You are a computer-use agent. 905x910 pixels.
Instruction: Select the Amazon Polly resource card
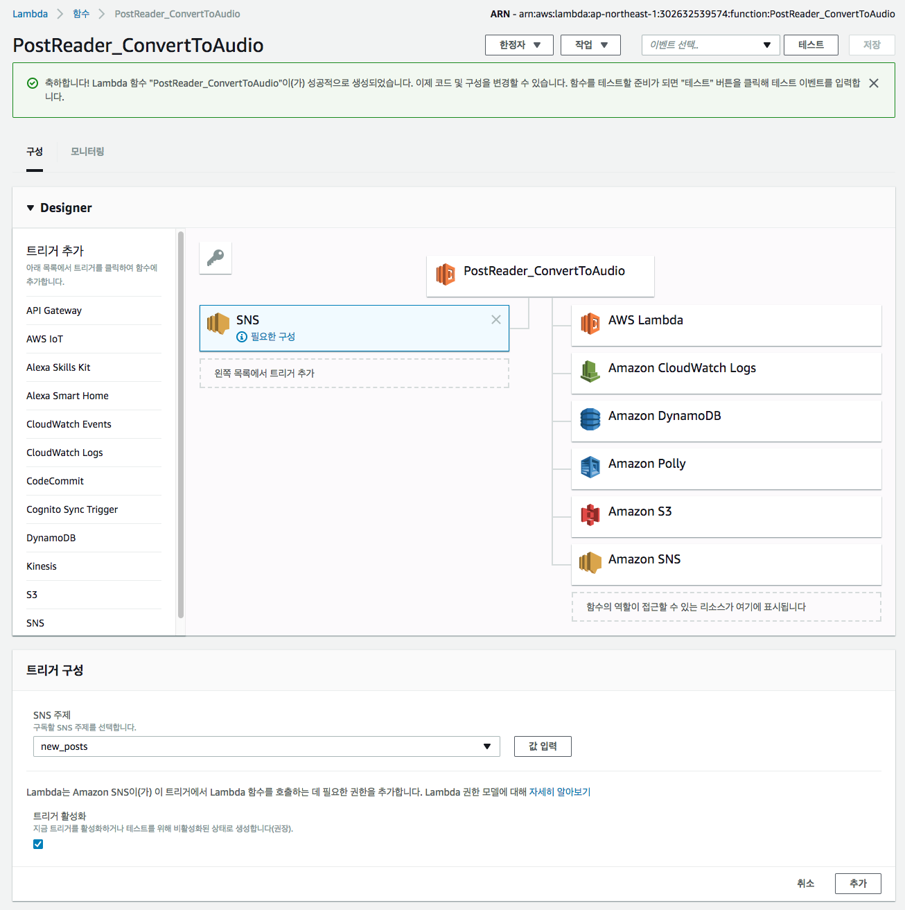[x=726, y=469]
